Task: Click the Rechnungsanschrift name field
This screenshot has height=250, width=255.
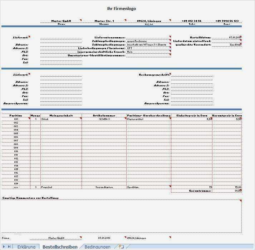Action: tap(192, 74)
